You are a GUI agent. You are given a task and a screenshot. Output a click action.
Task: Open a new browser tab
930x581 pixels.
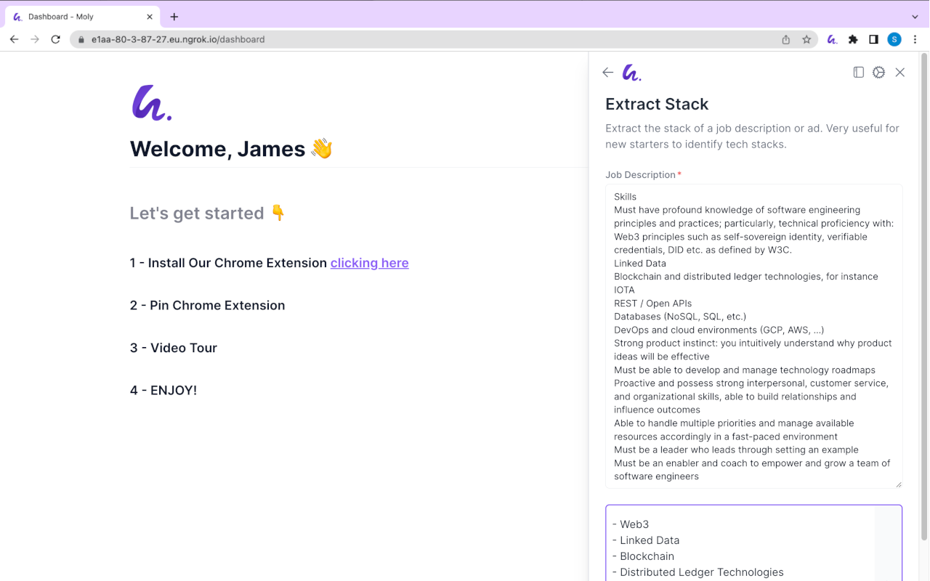[x=174, y=17]
